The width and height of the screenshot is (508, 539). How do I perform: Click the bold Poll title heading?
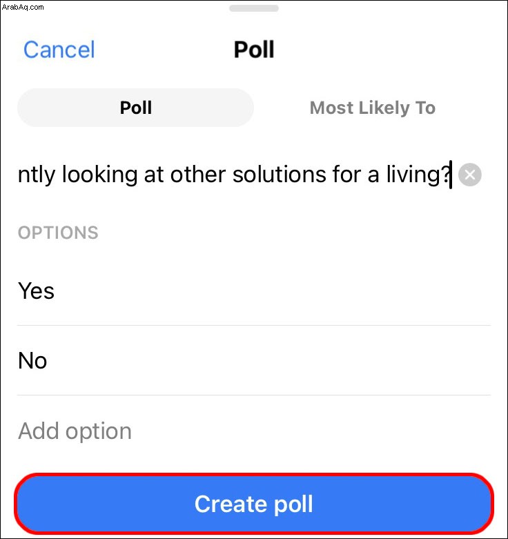[x=254, y=50]
